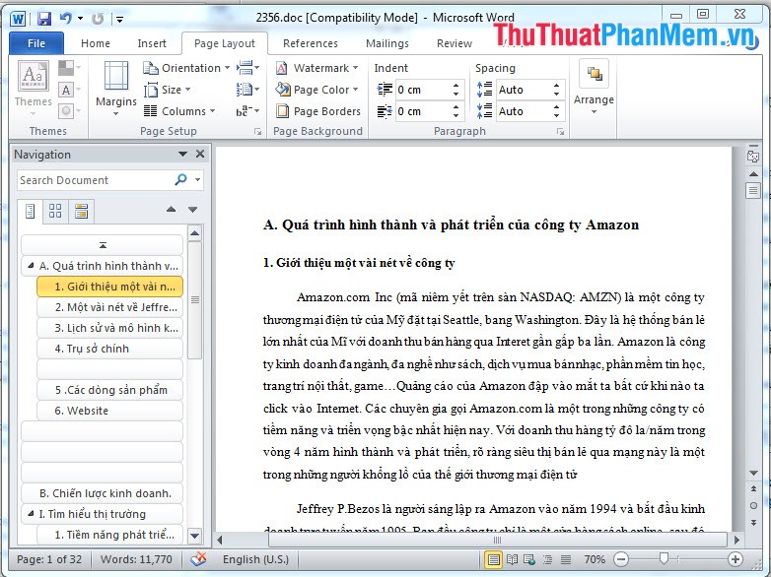Click the Spacing Before value field
Screen dimensions: 771x577
click(x=523, y=90)
